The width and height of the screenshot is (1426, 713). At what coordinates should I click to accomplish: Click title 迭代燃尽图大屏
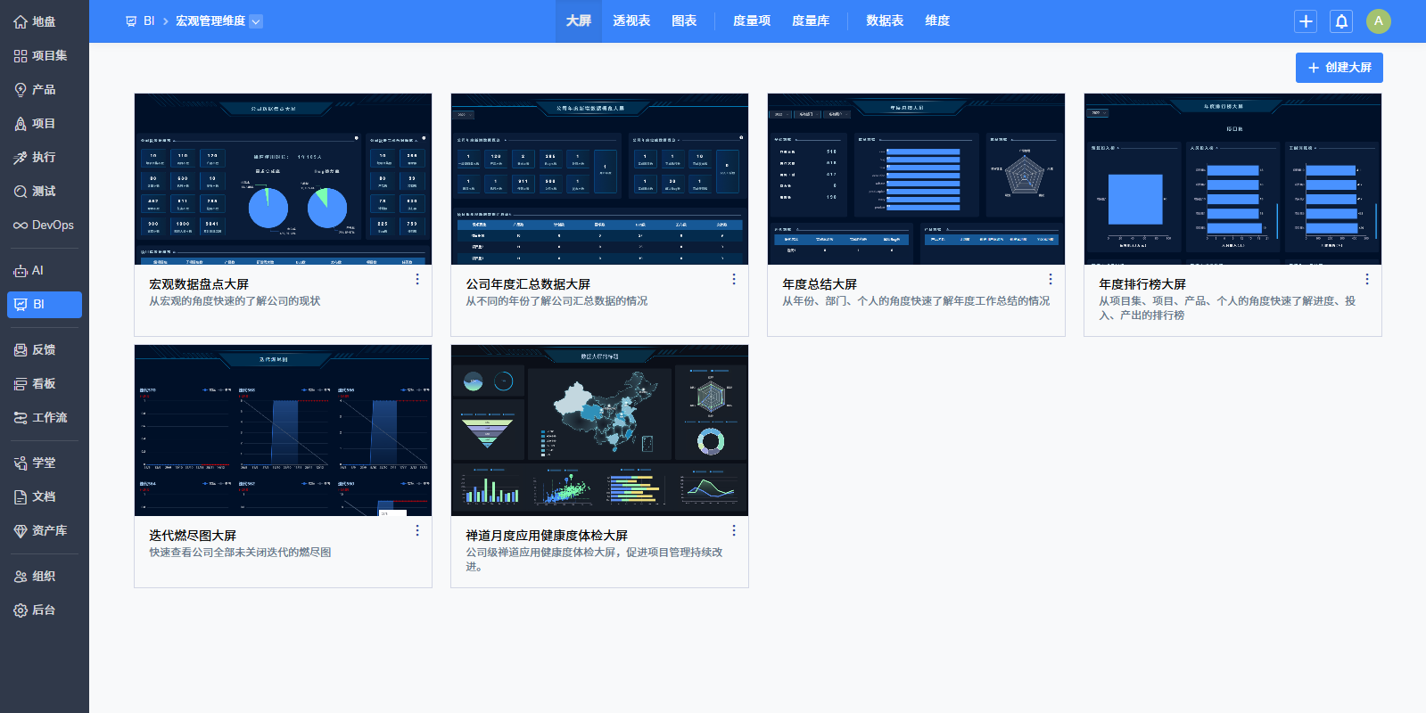(x=193, y=536)
